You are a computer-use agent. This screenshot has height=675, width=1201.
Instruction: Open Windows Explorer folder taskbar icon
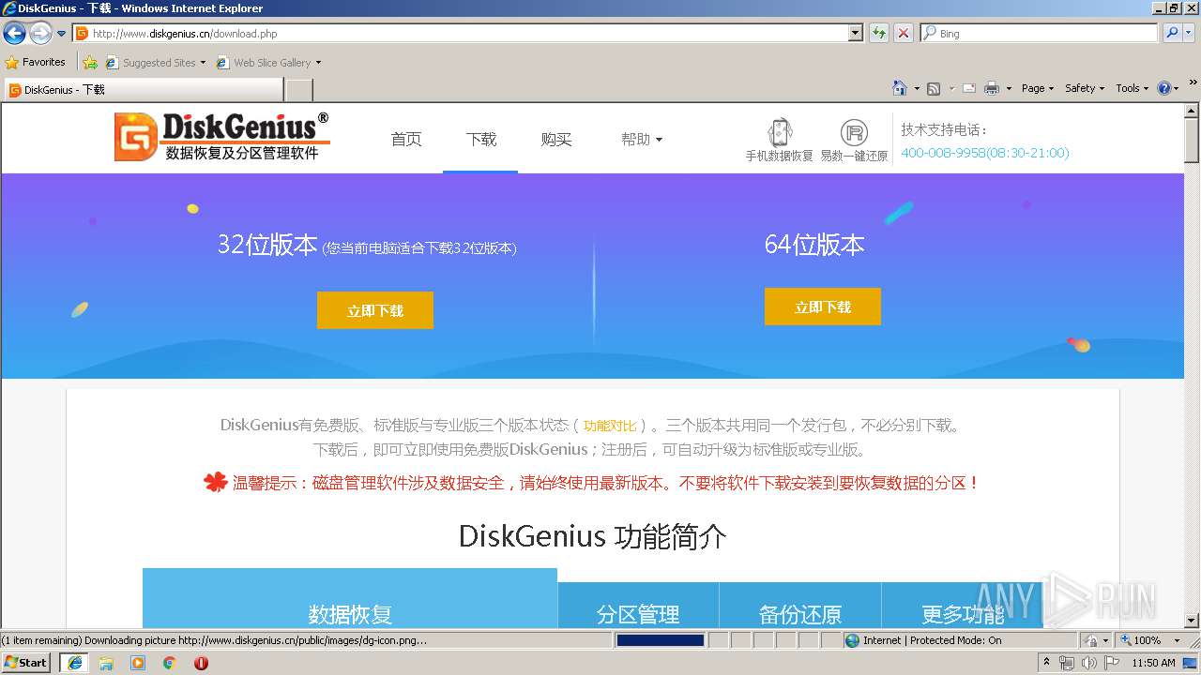pyautogui.click(x=106, y=663)
